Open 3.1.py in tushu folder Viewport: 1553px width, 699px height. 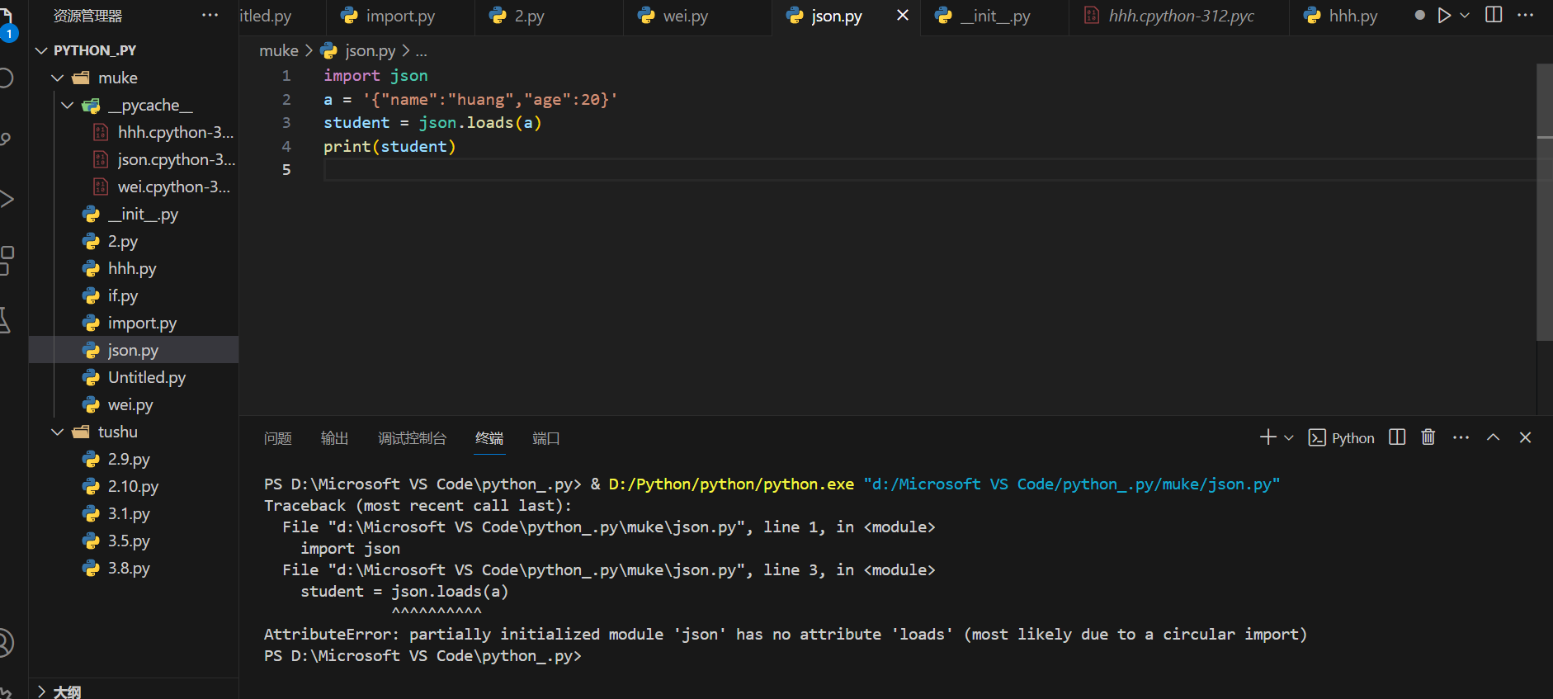click(134, 513)
